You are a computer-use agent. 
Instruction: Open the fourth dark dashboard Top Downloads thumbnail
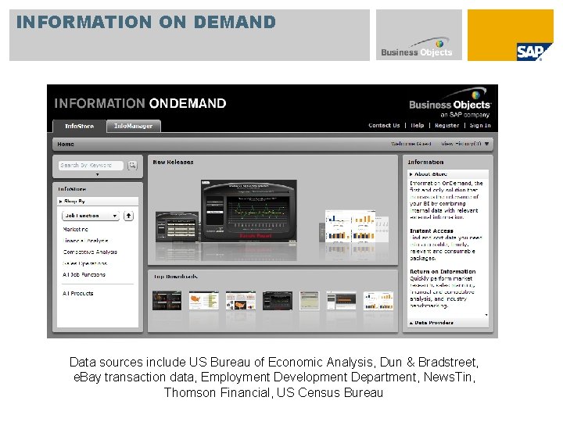coord(277,301)
